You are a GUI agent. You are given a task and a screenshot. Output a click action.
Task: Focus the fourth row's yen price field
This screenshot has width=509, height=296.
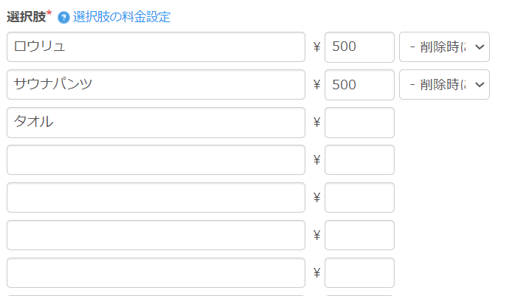click(359, 160)
